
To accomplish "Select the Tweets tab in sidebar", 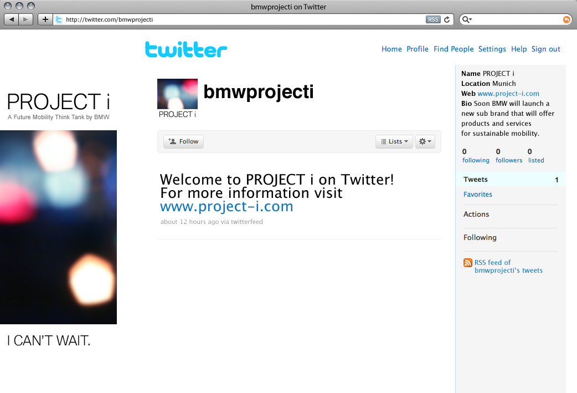I will (x=511, y=180).
